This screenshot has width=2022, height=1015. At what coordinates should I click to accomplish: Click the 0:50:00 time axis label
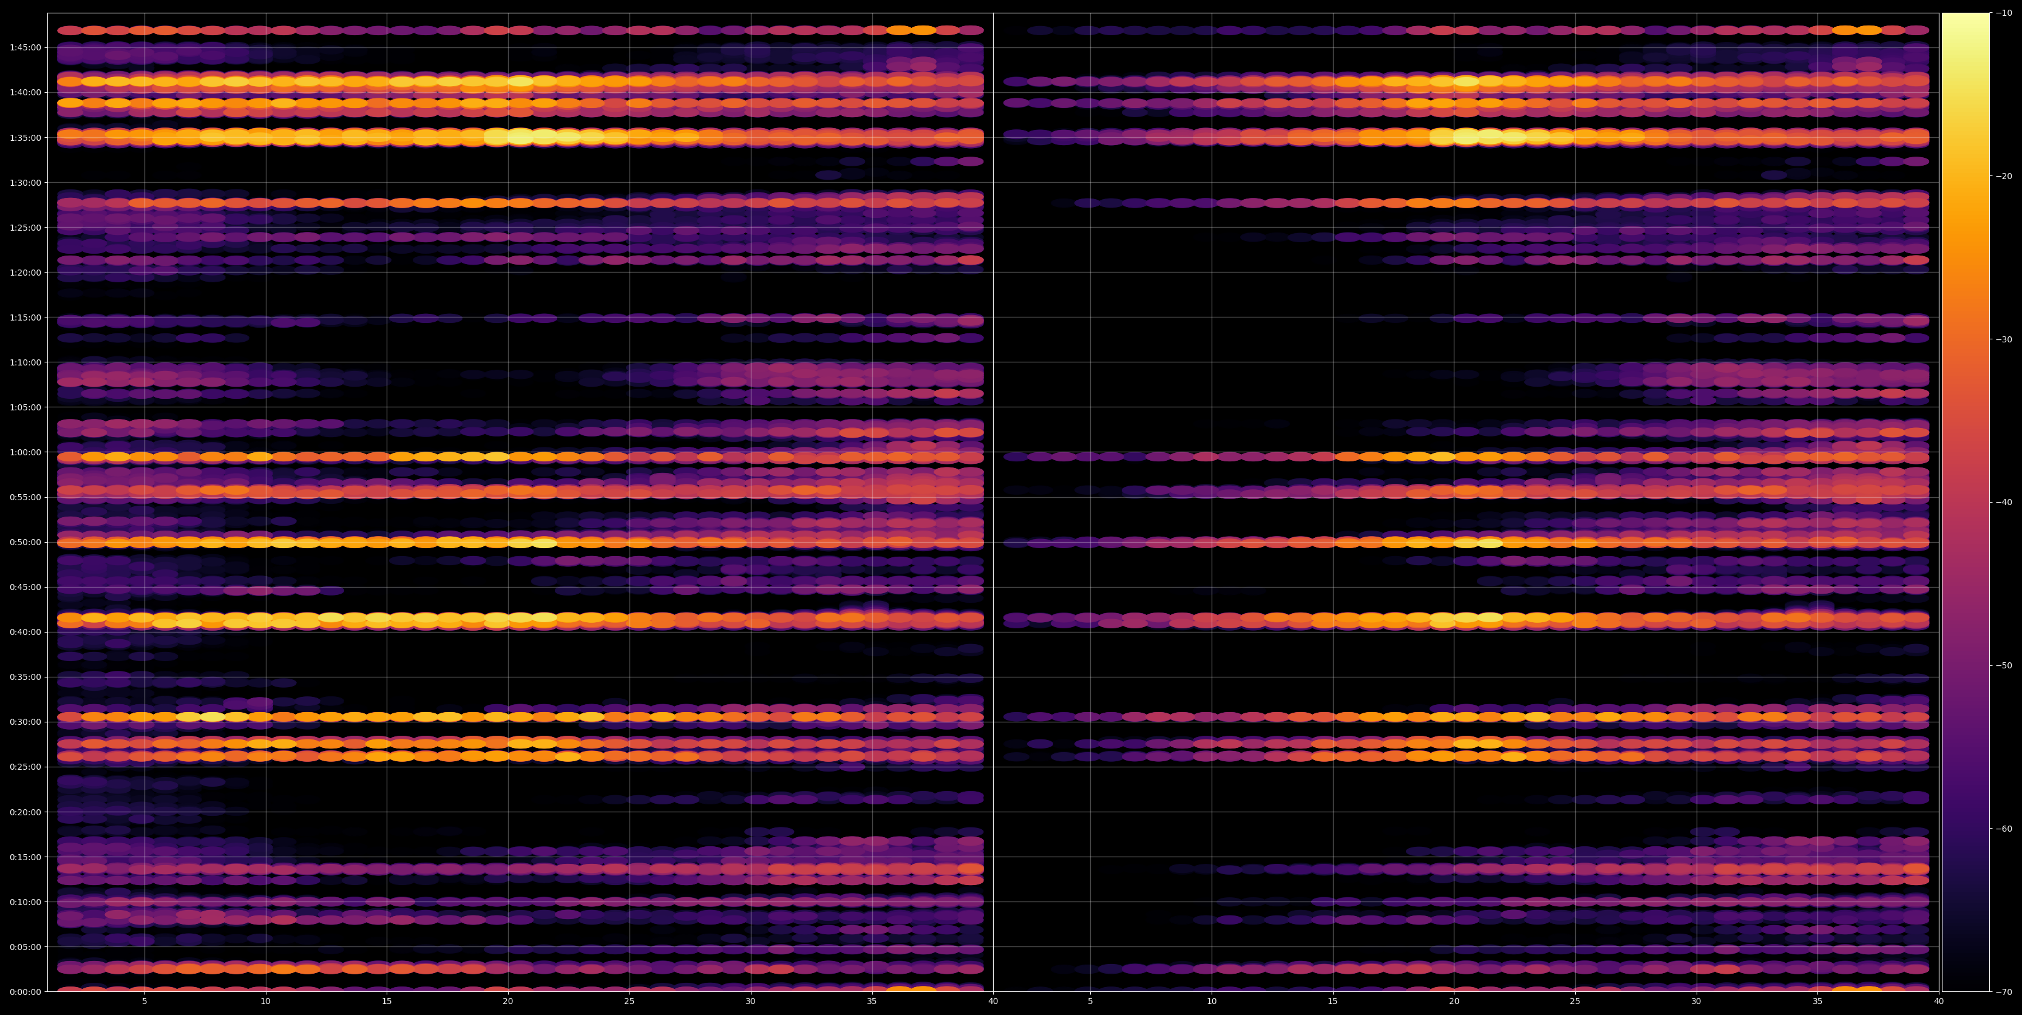point(25,541)
